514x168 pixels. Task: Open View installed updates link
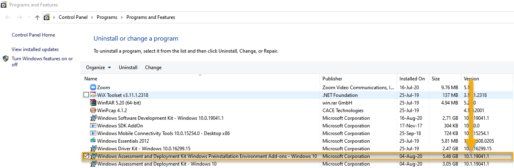click(x=35, y=49)
